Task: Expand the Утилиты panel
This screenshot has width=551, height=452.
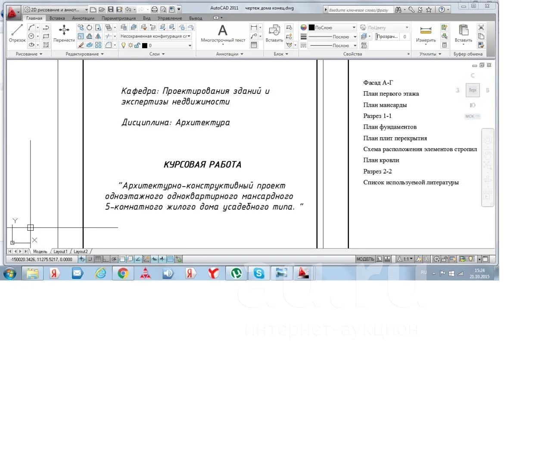Action: (x=430, y=54)
